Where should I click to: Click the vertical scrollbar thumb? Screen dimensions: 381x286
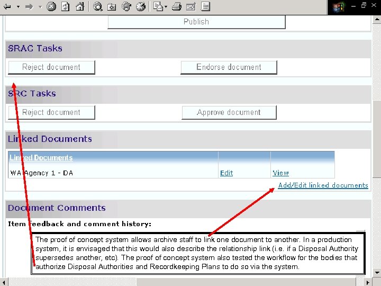tap(377, 139)
